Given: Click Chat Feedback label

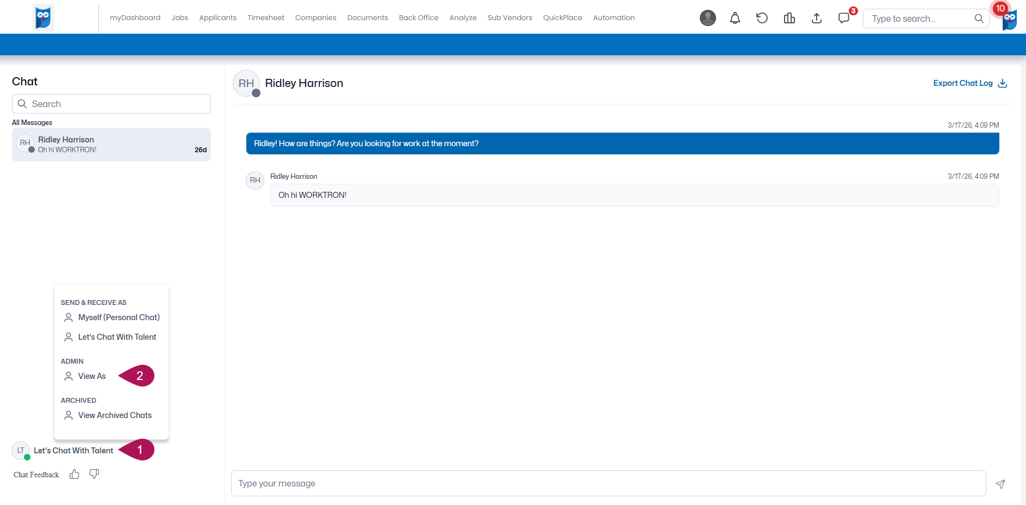Looking at the screenshot, I should (36, 475).
